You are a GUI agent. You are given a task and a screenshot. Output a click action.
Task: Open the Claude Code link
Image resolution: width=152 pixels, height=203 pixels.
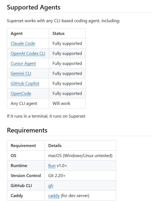point(23,43)
